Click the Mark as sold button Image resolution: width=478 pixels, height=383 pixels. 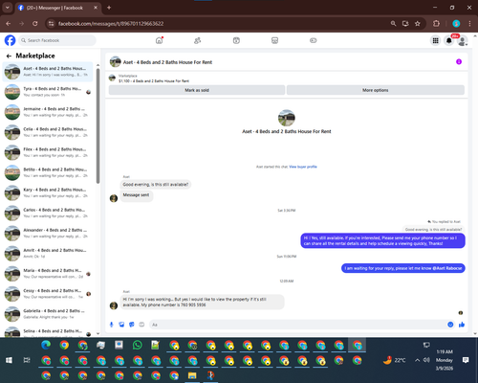(197, 90)
